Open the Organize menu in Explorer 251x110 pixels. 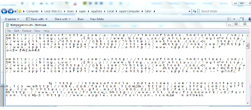pyautogui.click(x=12, y=19)
